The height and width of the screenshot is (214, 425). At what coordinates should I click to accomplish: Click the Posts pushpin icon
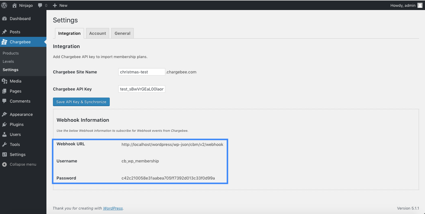click(4, 32)
